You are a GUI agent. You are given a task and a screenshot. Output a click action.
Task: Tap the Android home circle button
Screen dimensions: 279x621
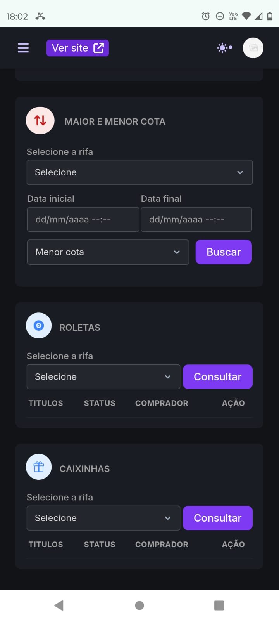[x=139, y=605]
